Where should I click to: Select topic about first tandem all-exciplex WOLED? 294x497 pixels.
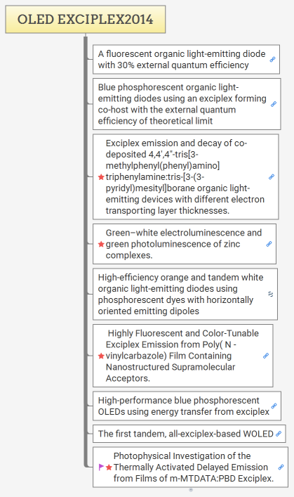click(189, 434)
